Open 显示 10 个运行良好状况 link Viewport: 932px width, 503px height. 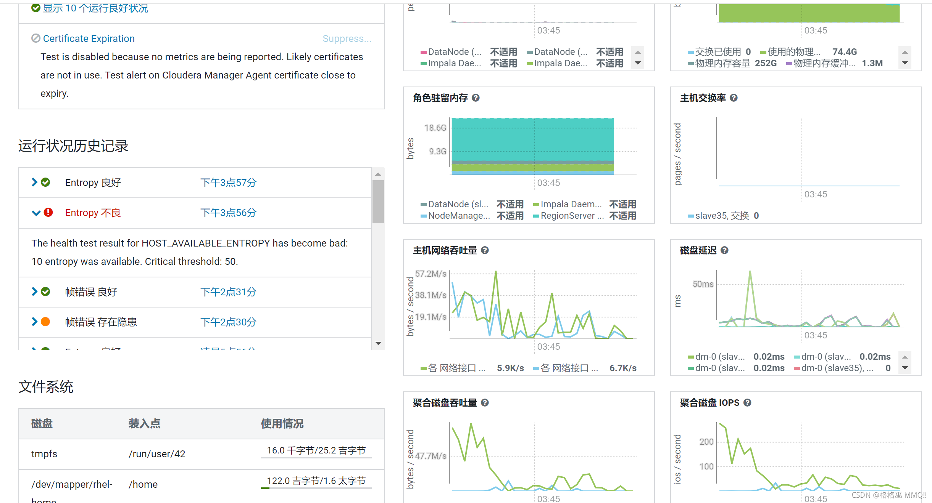point(95,8)
